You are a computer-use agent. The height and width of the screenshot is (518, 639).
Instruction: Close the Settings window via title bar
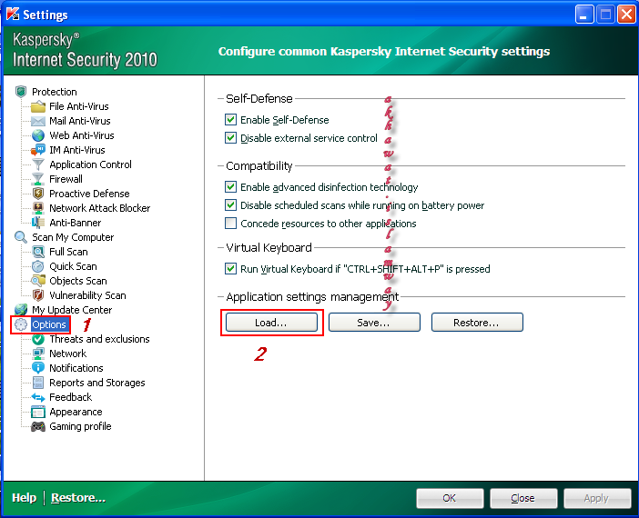click(627, 15)
